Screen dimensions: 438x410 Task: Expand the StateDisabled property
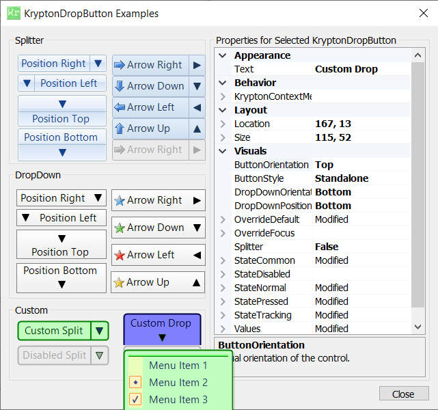(223, 274)
